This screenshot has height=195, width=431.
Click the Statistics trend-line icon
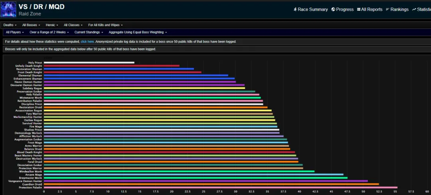(x=414, y=9)
